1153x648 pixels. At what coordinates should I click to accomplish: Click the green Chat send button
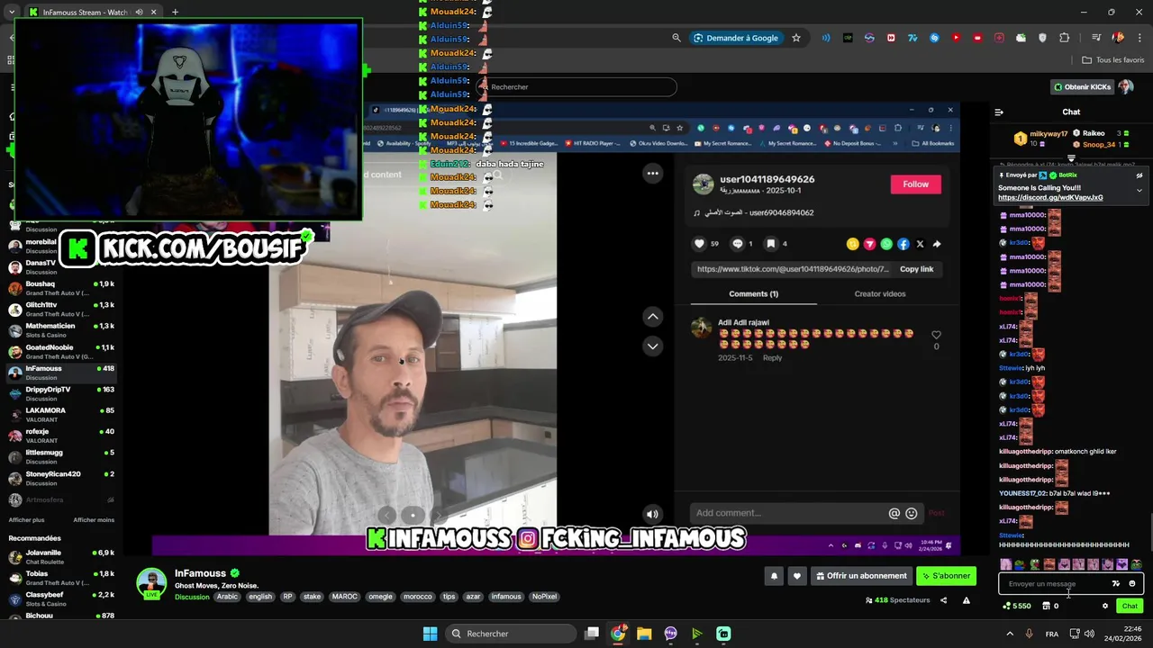click(x=1130, y=606)
